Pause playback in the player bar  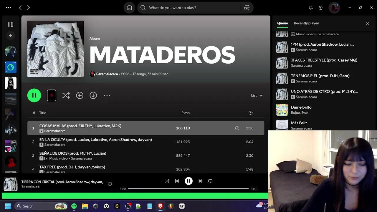[188, 181]
